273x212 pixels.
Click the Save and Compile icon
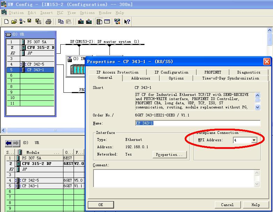(x=38, y=22)
